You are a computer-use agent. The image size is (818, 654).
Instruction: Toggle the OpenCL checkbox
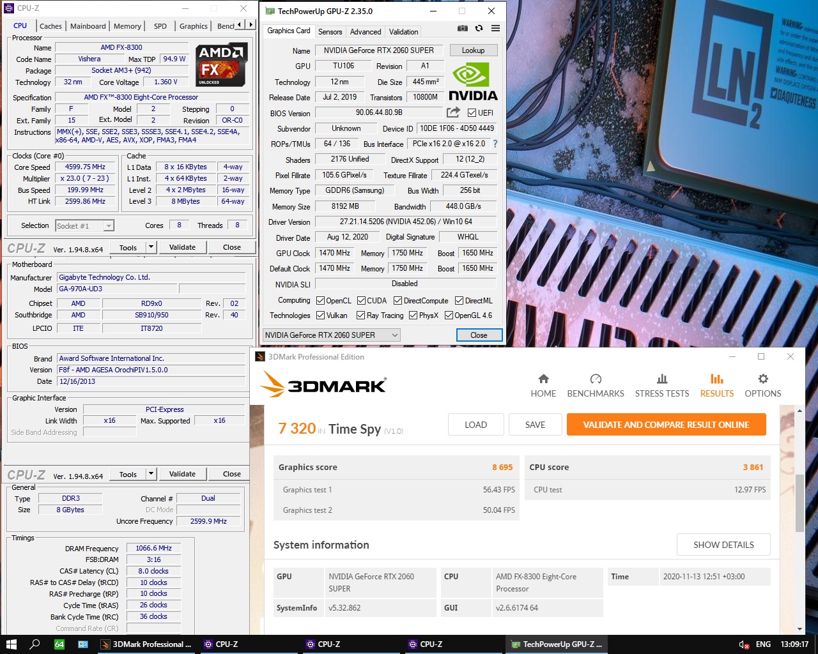tap(321, 301)
